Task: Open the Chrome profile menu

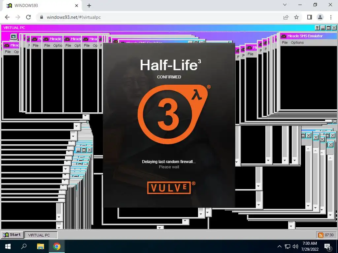Action: [x=320, y=17]
